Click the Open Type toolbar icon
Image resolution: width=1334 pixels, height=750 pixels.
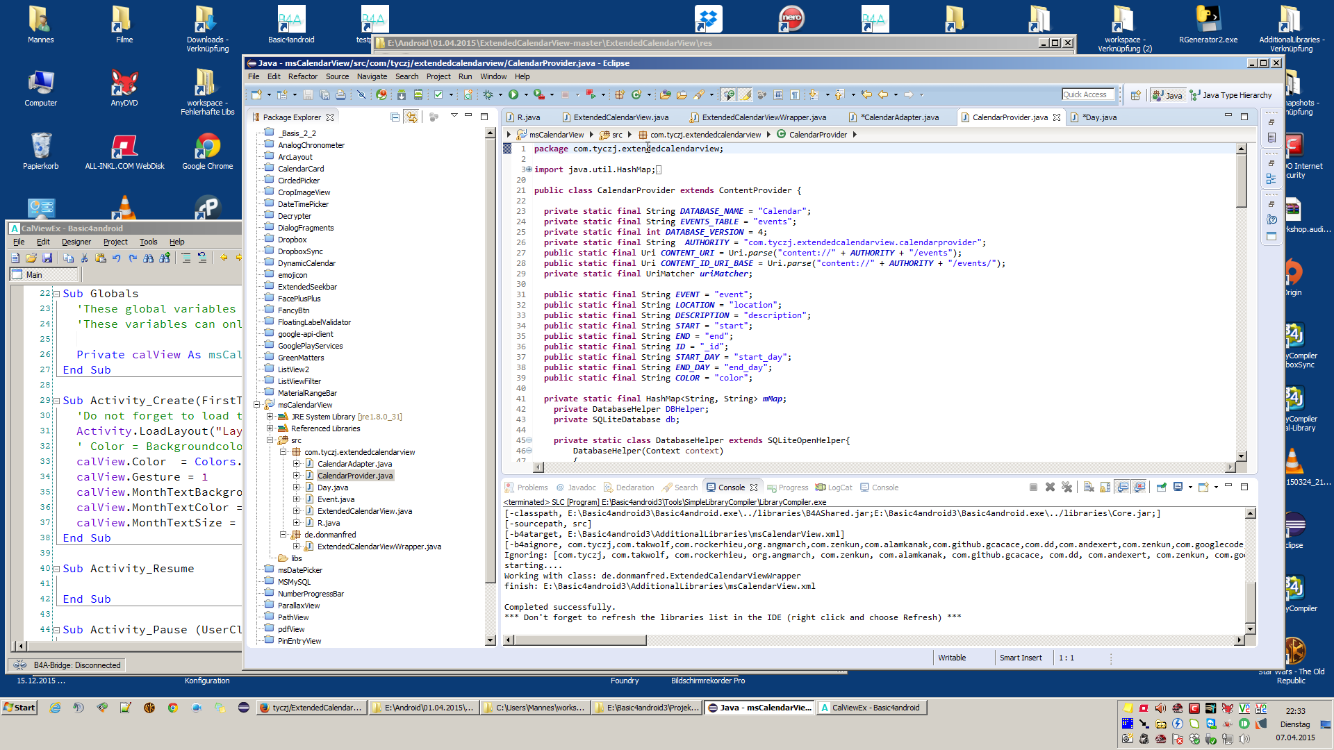(666, 95)
